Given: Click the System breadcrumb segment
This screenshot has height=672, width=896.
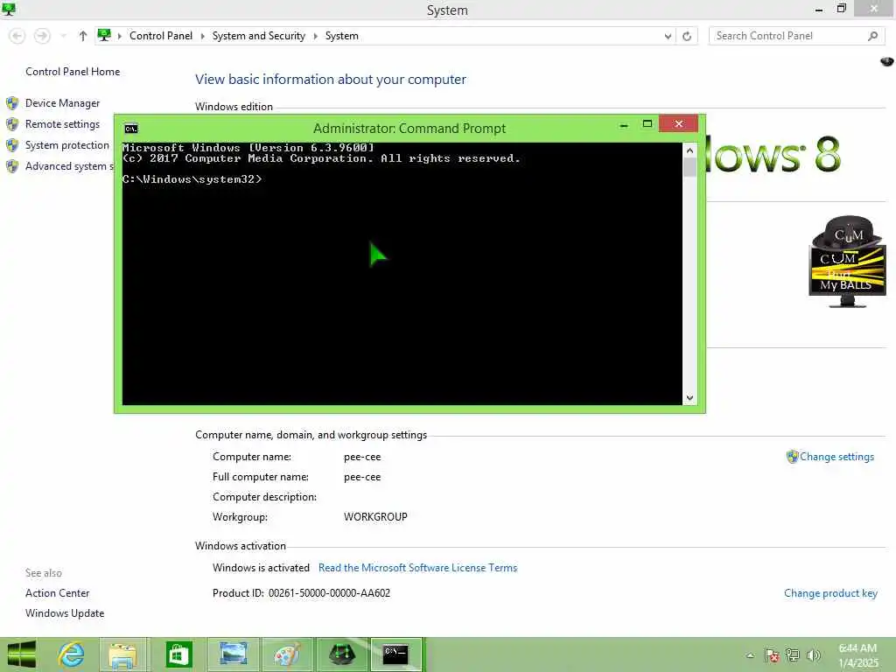Looking at the screenshot, I should tap(342, 36).
